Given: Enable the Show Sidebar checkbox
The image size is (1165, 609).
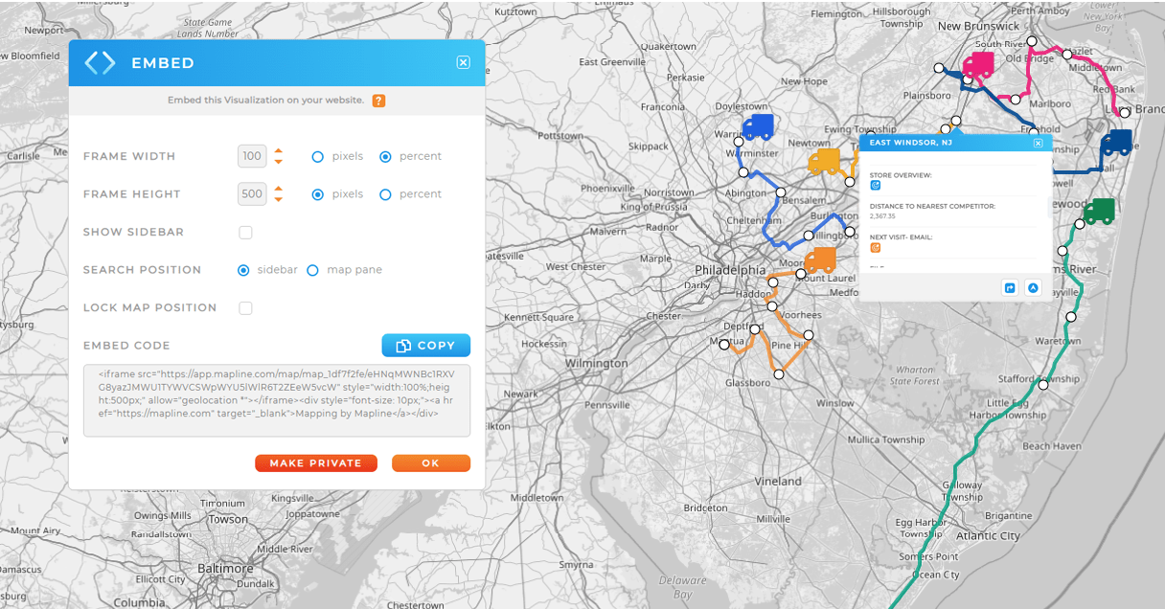Looking at the screenshot, I should (245, 232).
